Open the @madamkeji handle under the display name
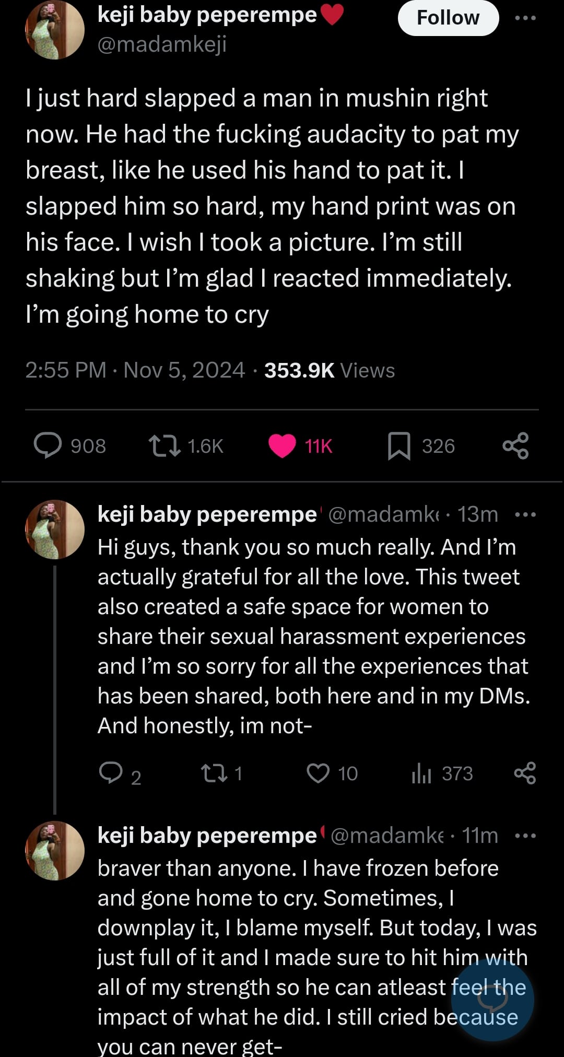The image size is (564, 1057). coord(162,45)
